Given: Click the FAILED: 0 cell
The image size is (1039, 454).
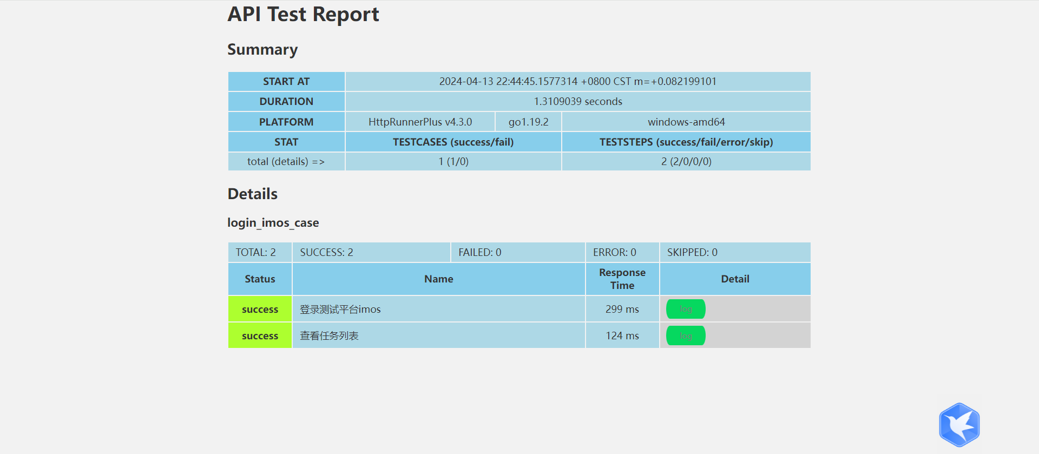Looking at the screenshot, I should point(518,252).
